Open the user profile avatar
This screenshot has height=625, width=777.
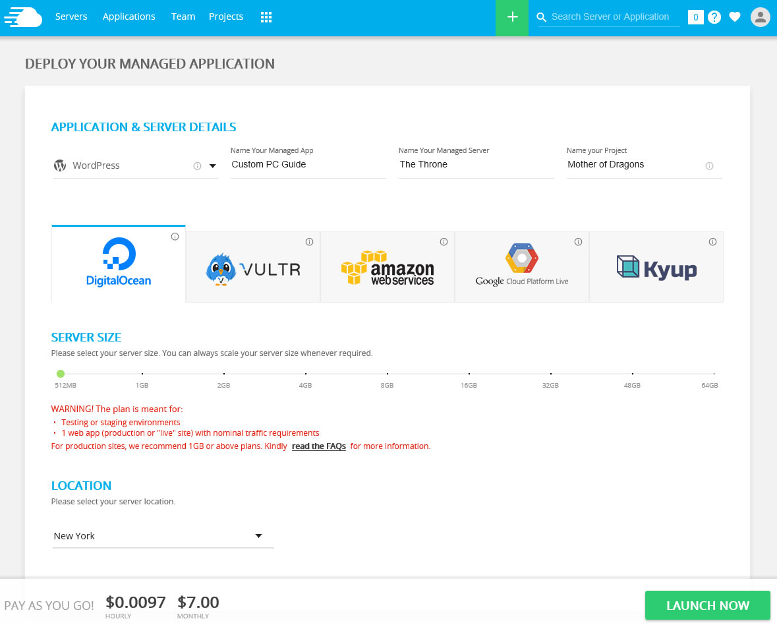pos(760,17)
